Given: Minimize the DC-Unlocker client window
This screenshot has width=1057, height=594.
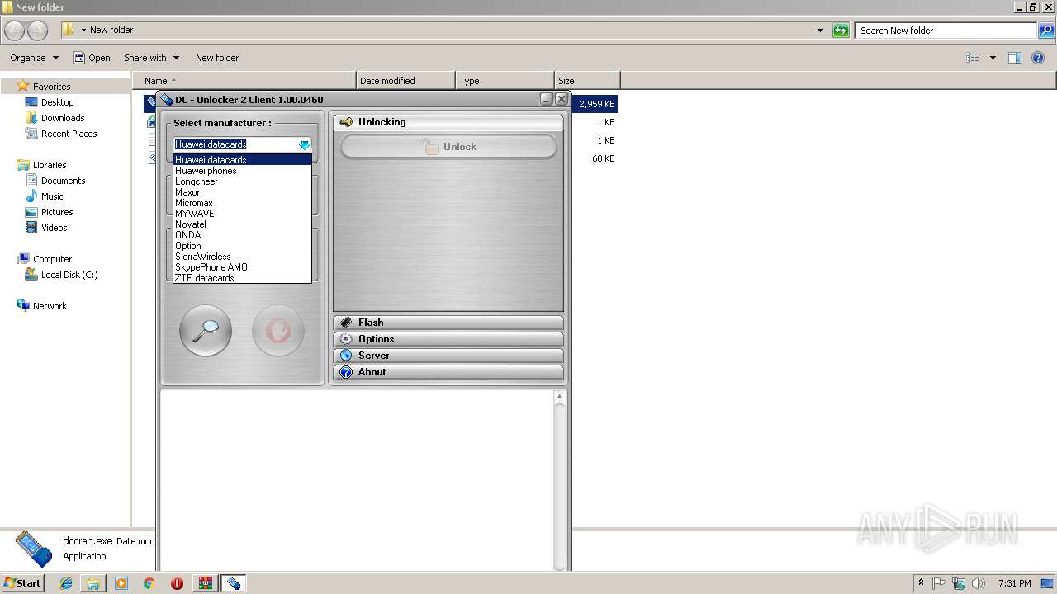Looking at the screenshot, I should [546, 99].
